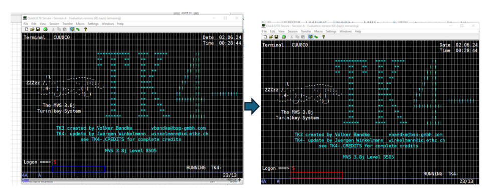Viewport: 501px width, 191px height.
Task: Open Session menu in left window
Action: pos(54,24)
